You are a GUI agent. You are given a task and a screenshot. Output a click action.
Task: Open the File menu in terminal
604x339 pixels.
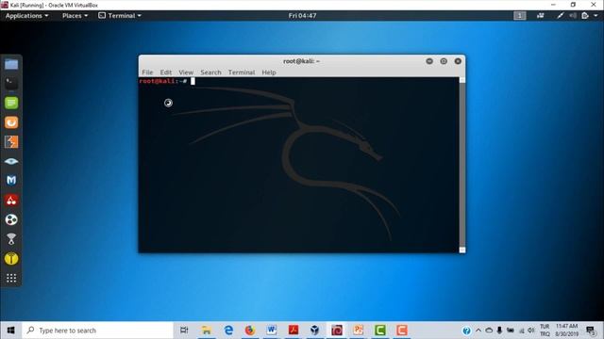click(147, 73)
